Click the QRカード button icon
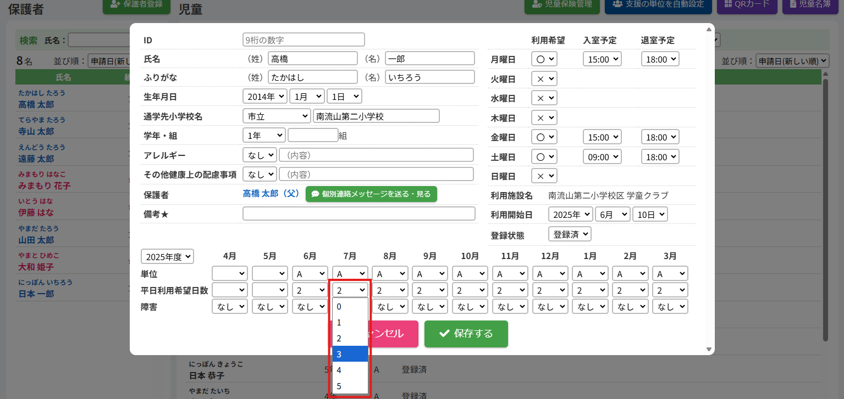 728,4
